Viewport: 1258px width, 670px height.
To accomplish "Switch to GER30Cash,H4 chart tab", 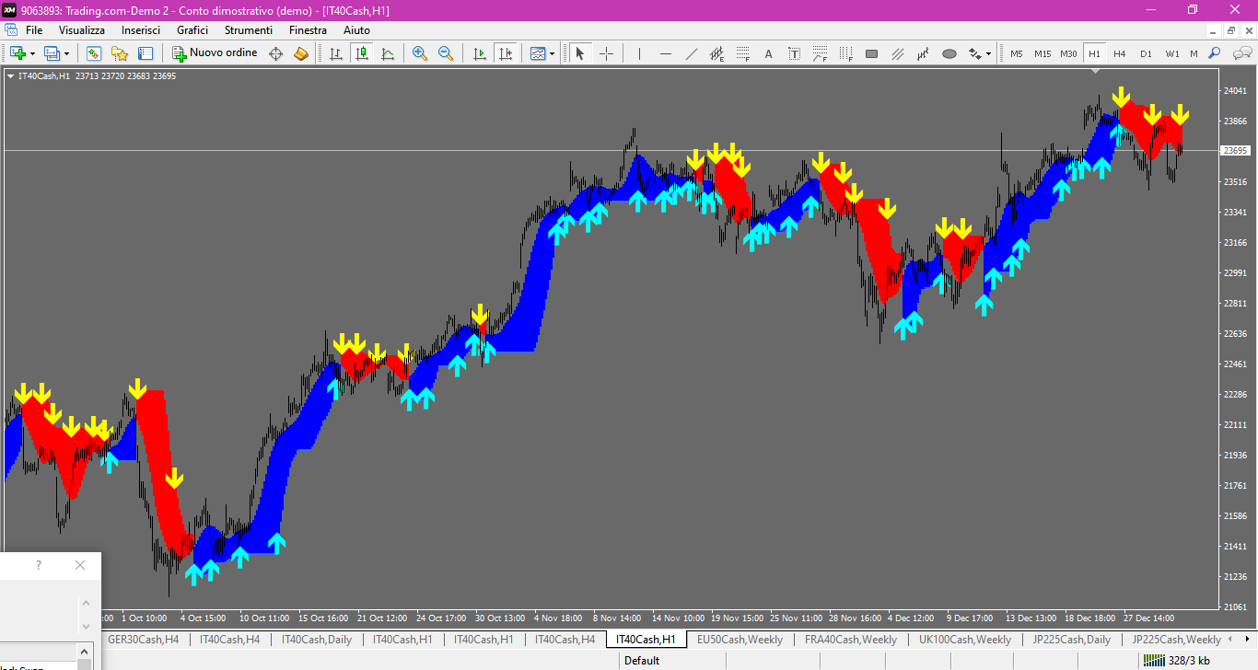I will pos(144,639).
